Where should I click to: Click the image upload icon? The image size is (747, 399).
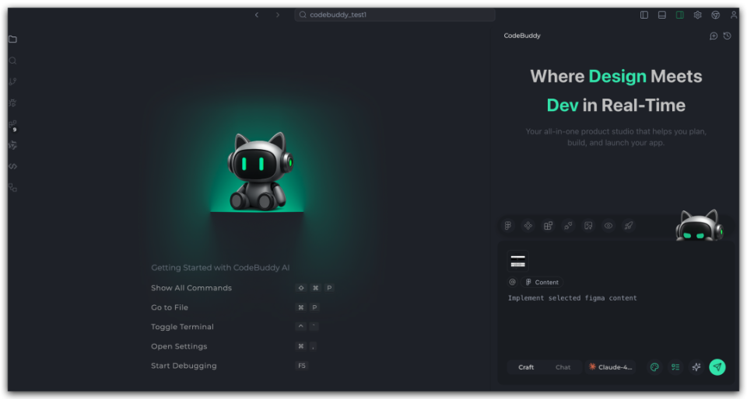click(588, 226)
